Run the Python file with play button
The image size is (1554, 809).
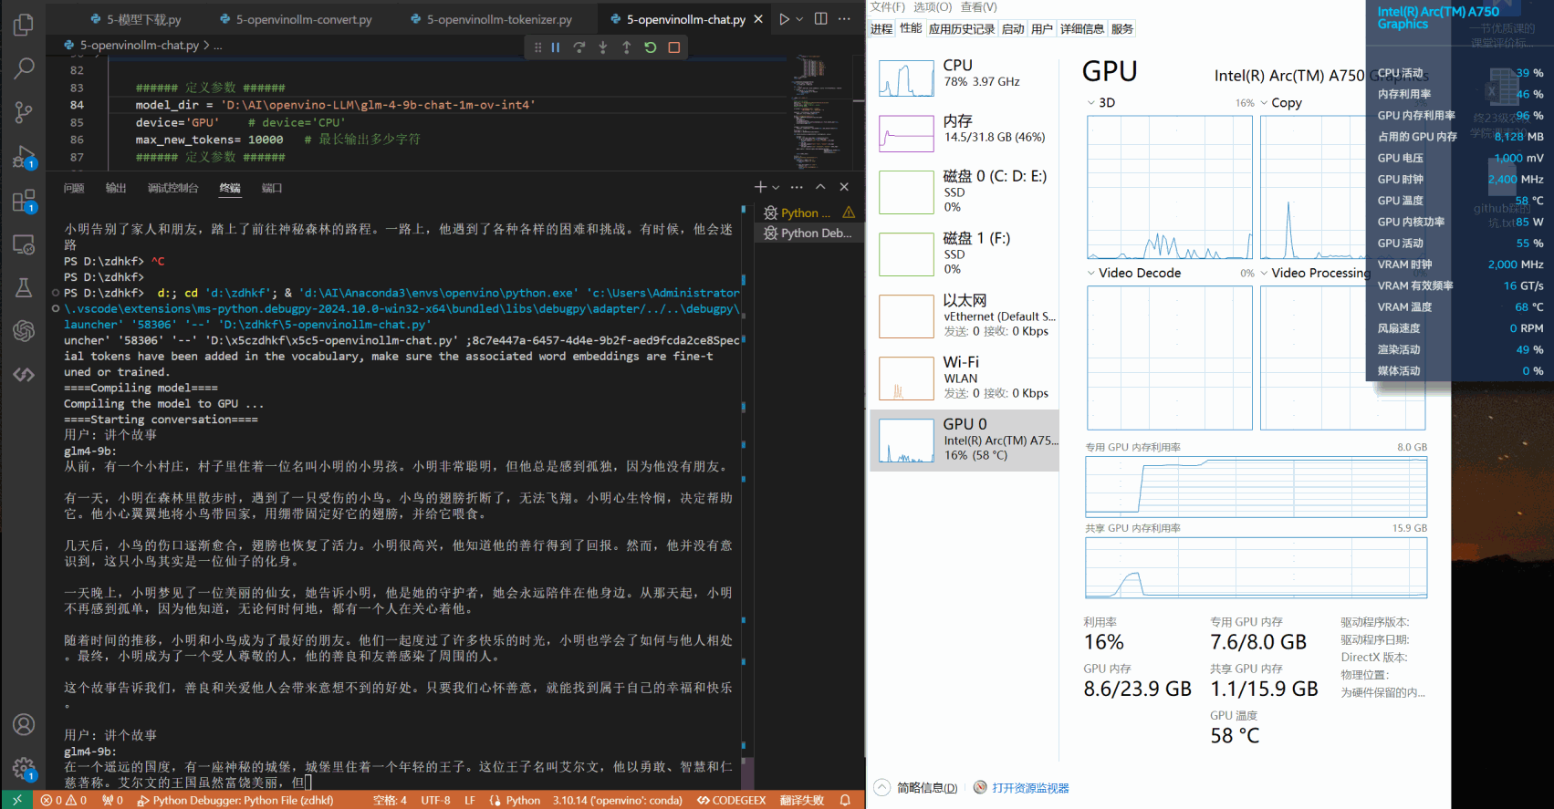pyautogui.click(x=784, y=19)
